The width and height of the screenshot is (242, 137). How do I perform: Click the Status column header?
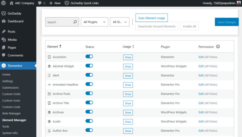pyautogui.click(x=90, y=47)
